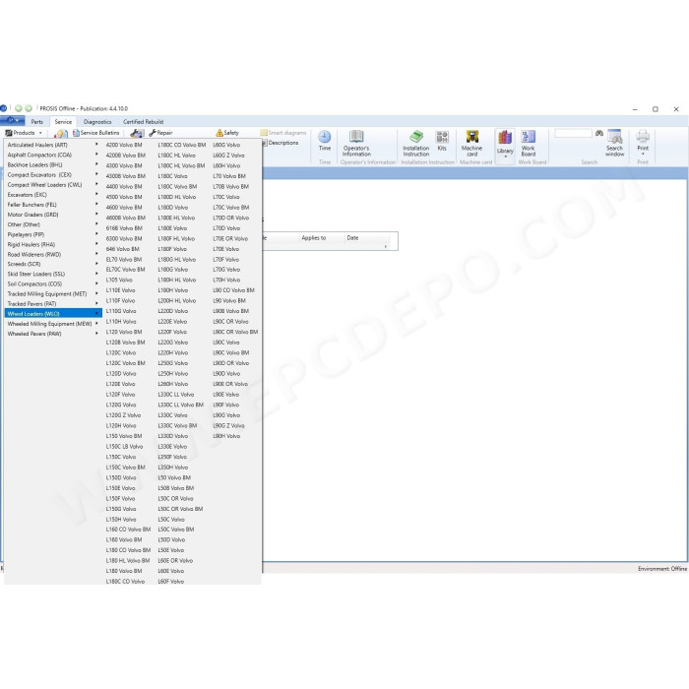
Task: Open the Products dropdown
Action: point(24,133)
